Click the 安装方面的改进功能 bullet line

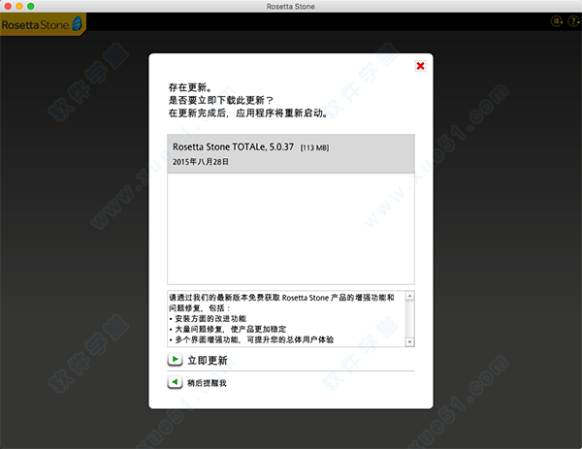[208, 319]
